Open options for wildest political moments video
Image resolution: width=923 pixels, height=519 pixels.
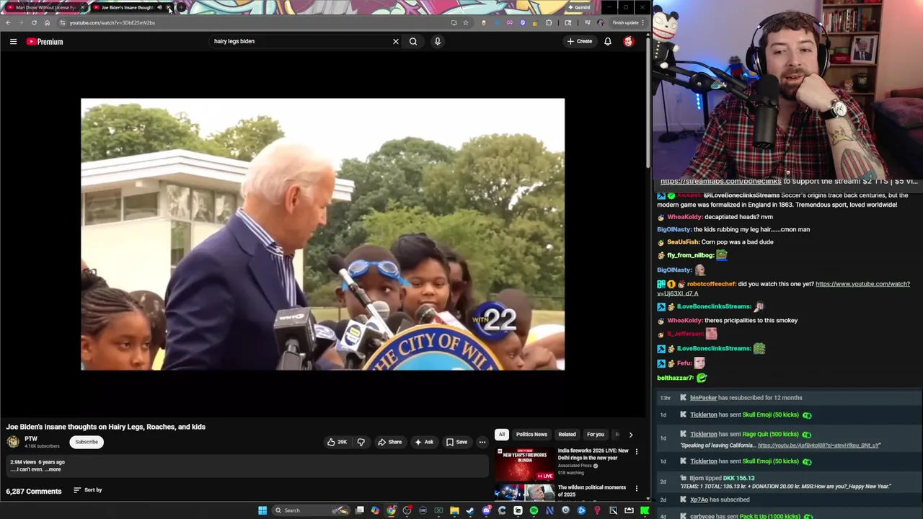click(636, 488)
